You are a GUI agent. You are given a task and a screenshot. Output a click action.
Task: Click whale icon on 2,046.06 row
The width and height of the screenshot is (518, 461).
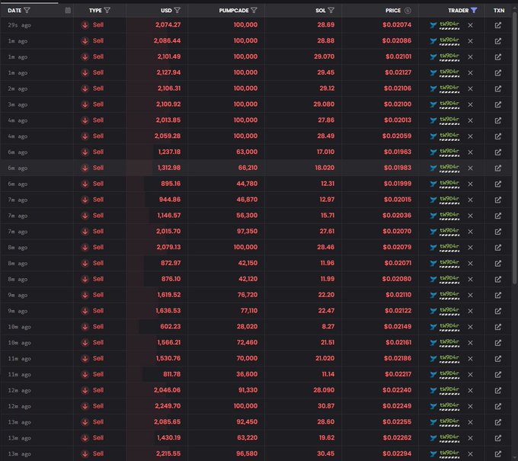(433, 390)
